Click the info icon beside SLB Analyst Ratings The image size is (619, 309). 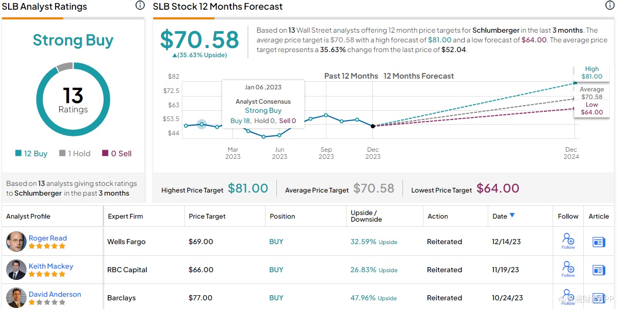pyautogui.click(x=140, y=6)
